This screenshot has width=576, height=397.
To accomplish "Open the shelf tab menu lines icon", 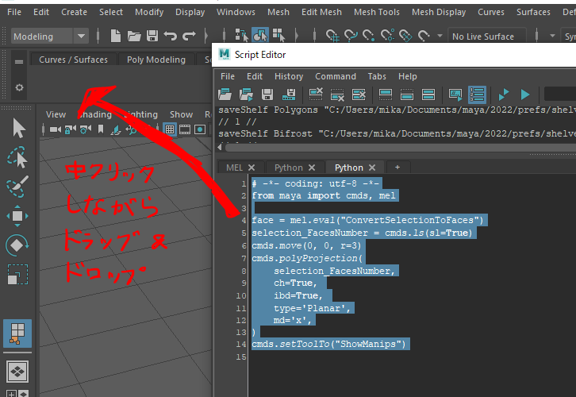I will click(x=19, y=61).
